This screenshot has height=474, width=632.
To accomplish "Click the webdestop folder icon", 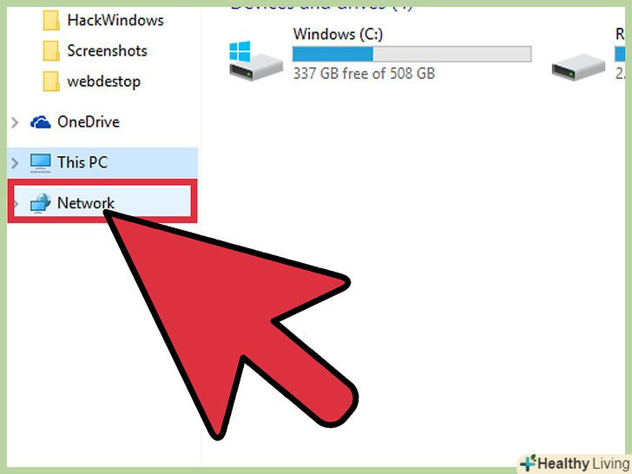I will tap(50, 82).
